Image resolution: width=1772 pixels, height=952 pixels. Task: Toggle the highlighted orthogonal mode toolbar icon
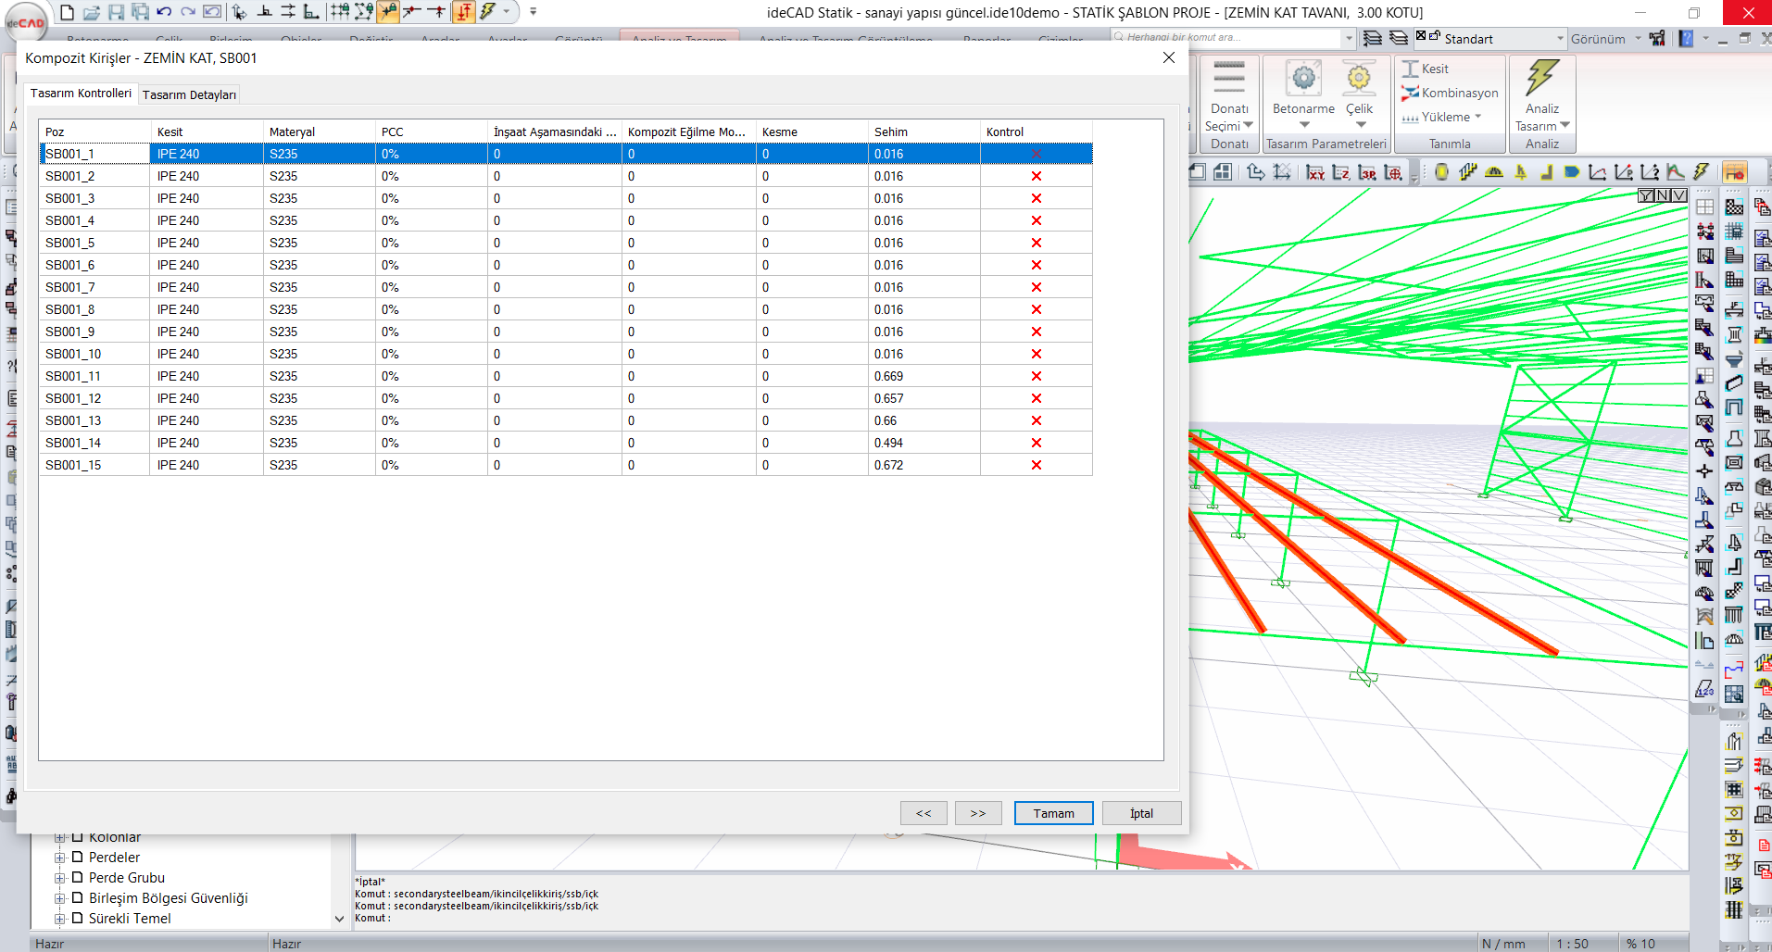(x=463, y=12)
